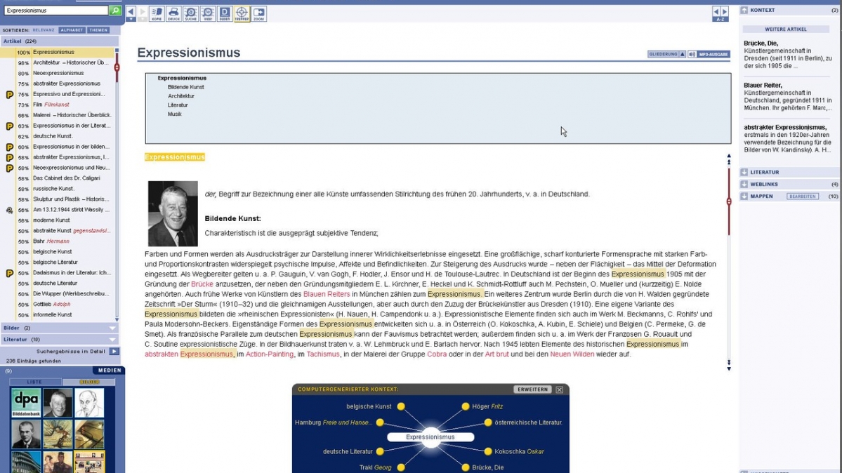Go back with the left arrow icon

coord(131,13)
